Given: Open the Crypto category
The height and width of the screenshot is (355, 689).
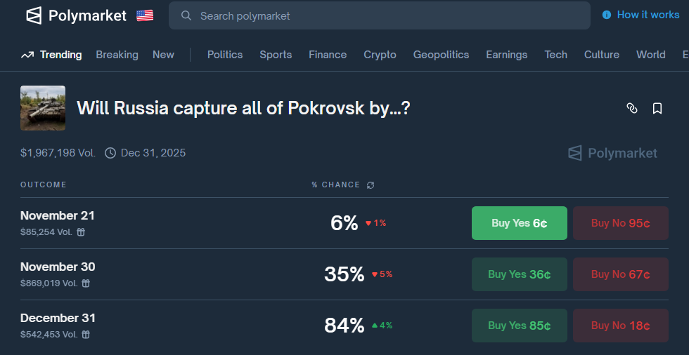Looking at the screenshot, I should (x=380, y=55).
